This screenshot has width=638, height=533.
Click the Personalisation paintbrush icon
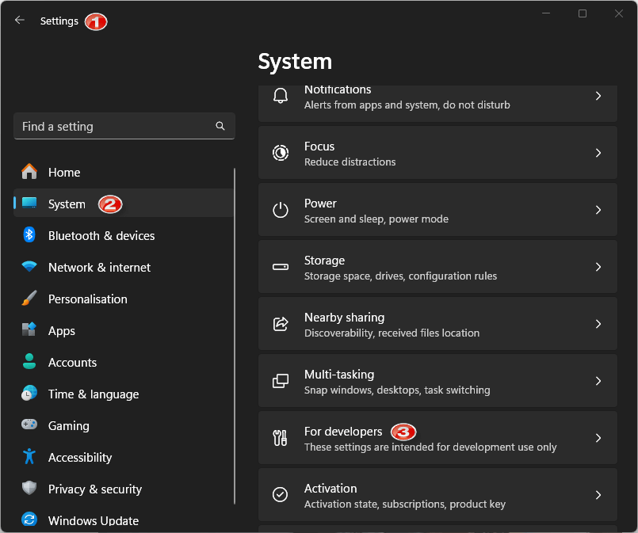(29, 299)
